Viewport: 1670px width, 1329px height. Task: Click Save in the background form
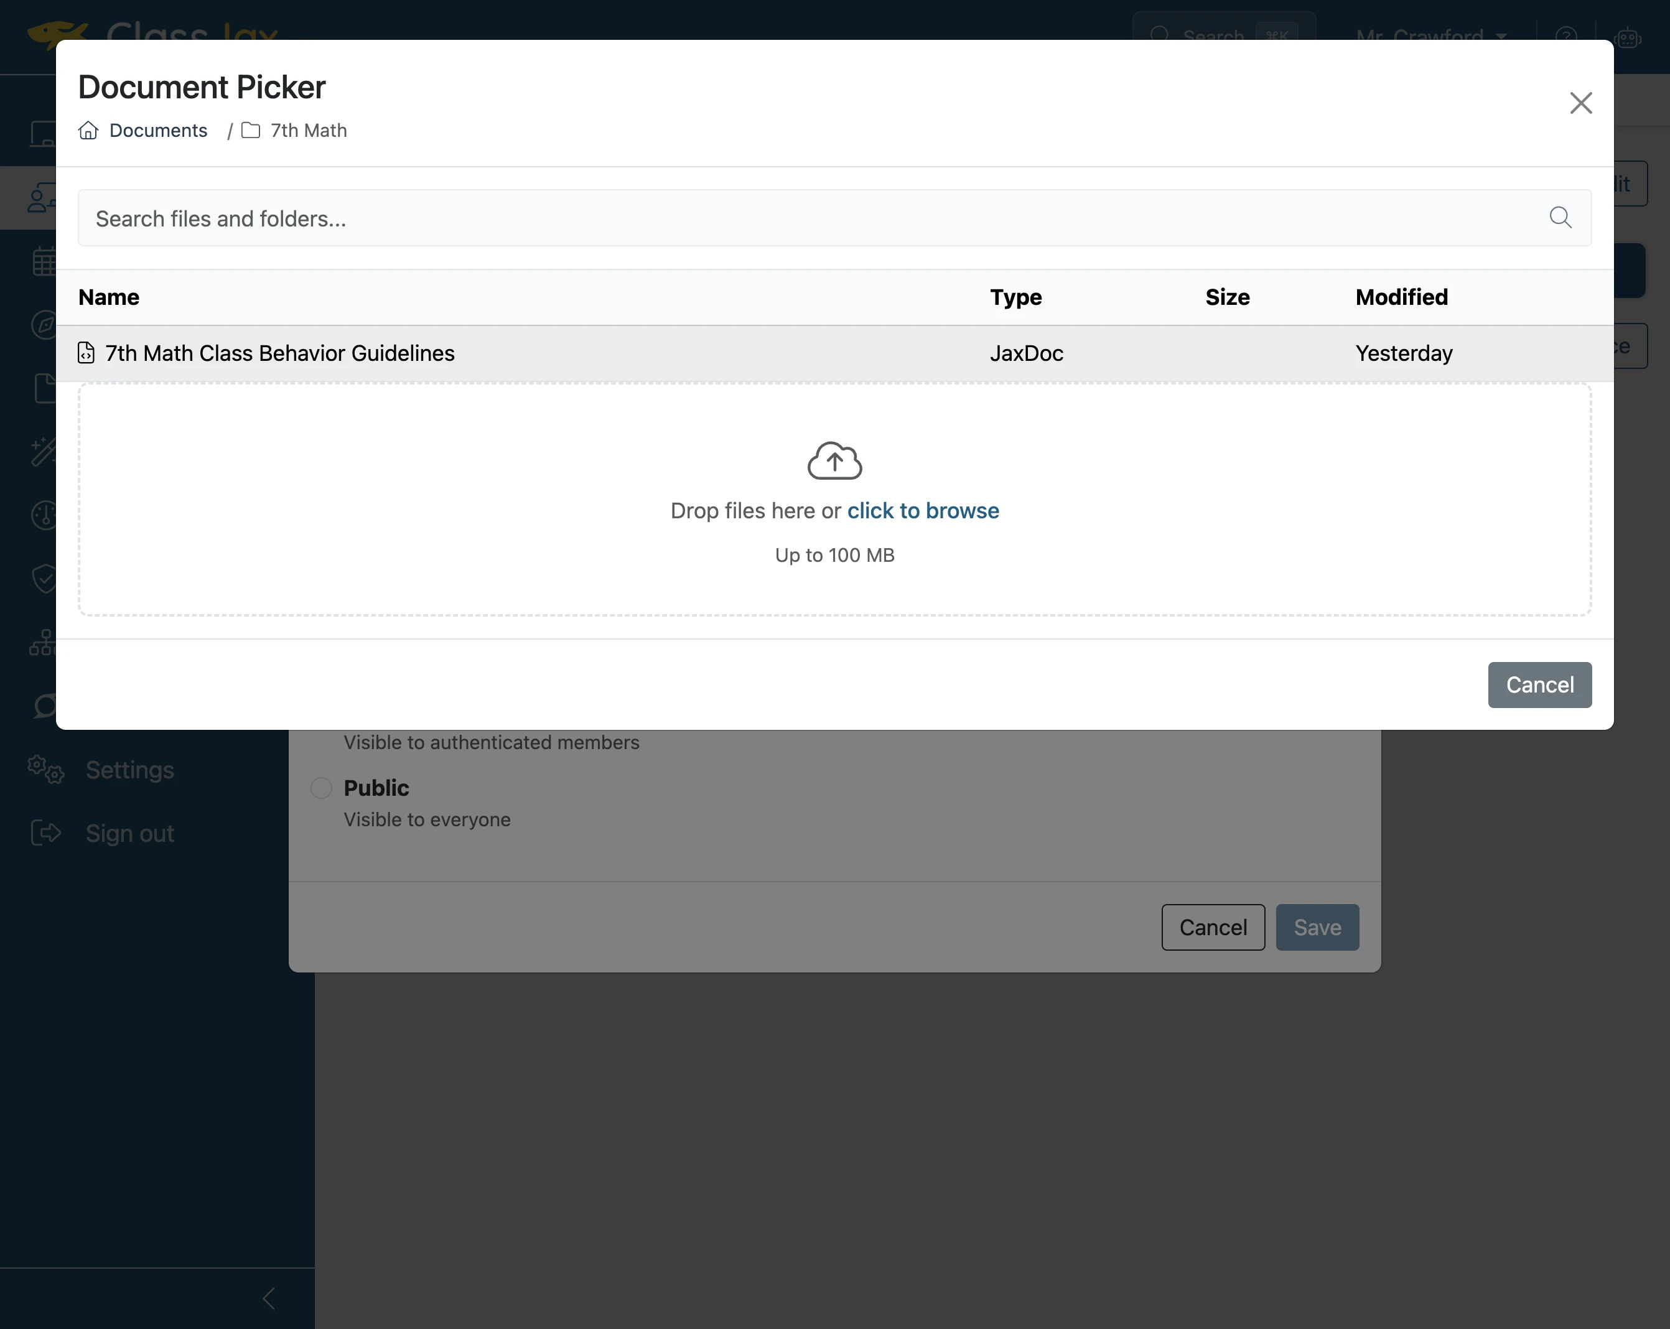(1317, 927)
